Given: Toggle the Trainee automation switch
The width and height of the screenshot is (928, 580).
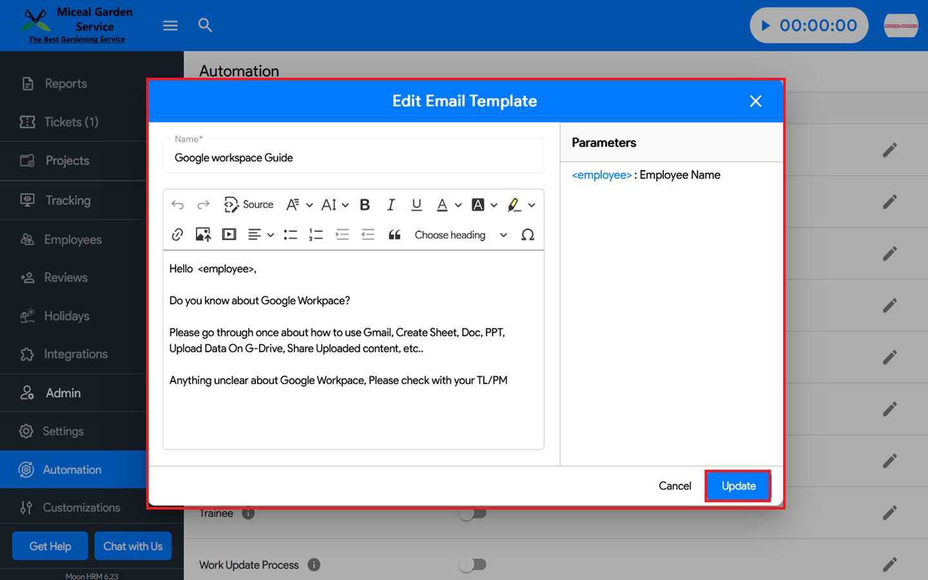Looking at the screenshot, I should pyautogui.click(x=472, y=514).
